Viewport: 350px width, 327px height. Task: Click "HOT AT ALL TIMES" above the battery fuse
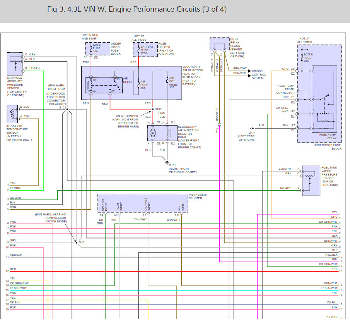[x=139, y=38]
